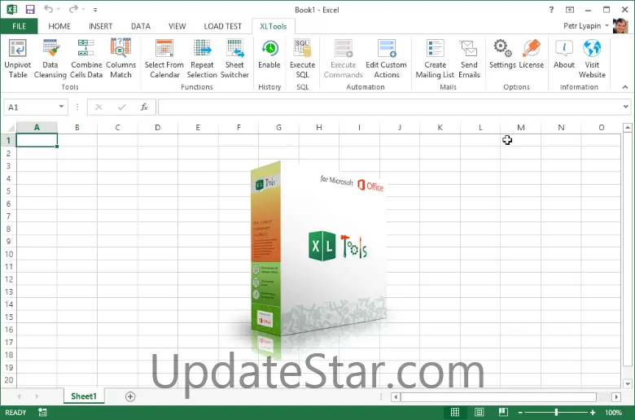Launch the Columns Match tool

tap(120, 50)
